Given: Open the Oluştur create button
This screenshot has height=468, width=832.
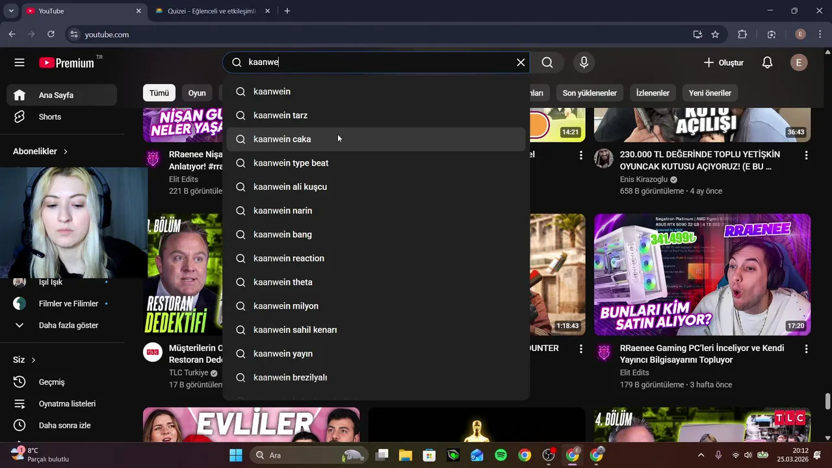Looking at the screenshot, I should 723,62.
